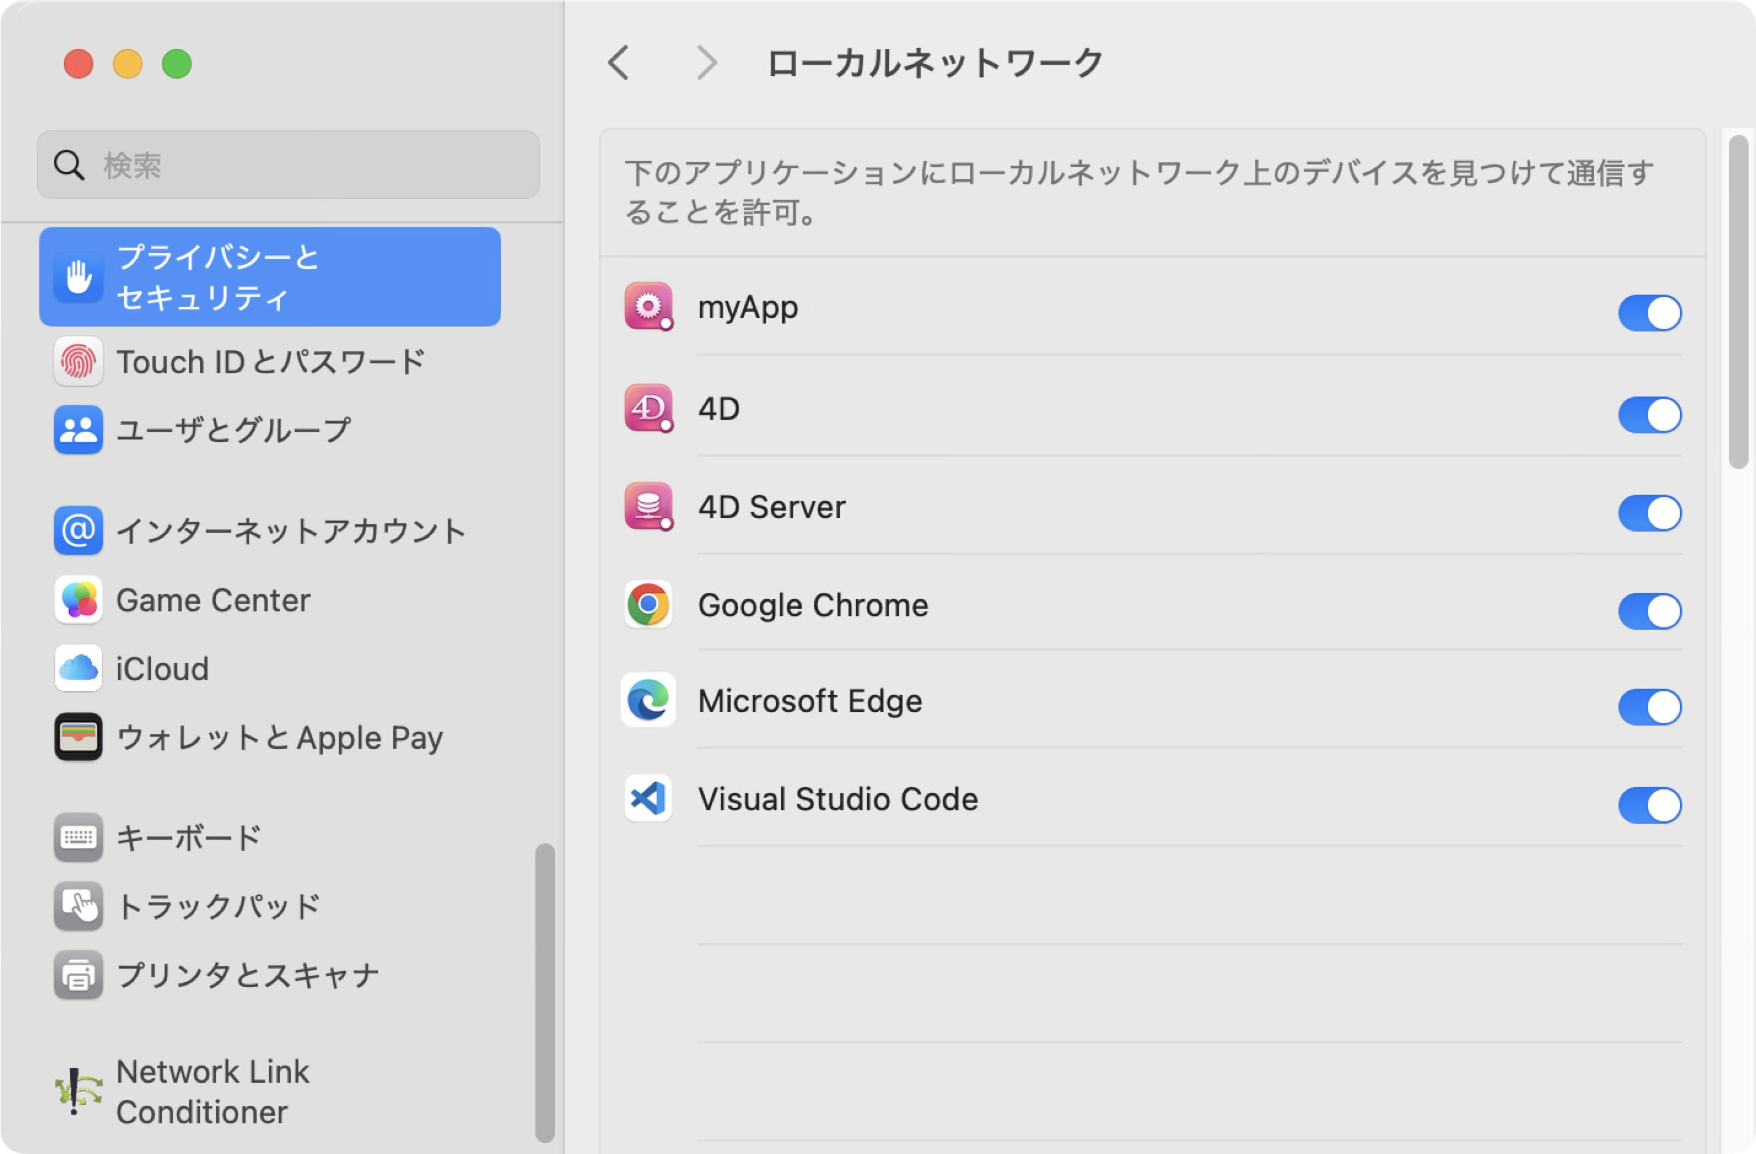This screenshot has height=1154, width=1756.
Task: Click the Google Chrome app icon
Action: pyautogui.click(x=648, y=604)
